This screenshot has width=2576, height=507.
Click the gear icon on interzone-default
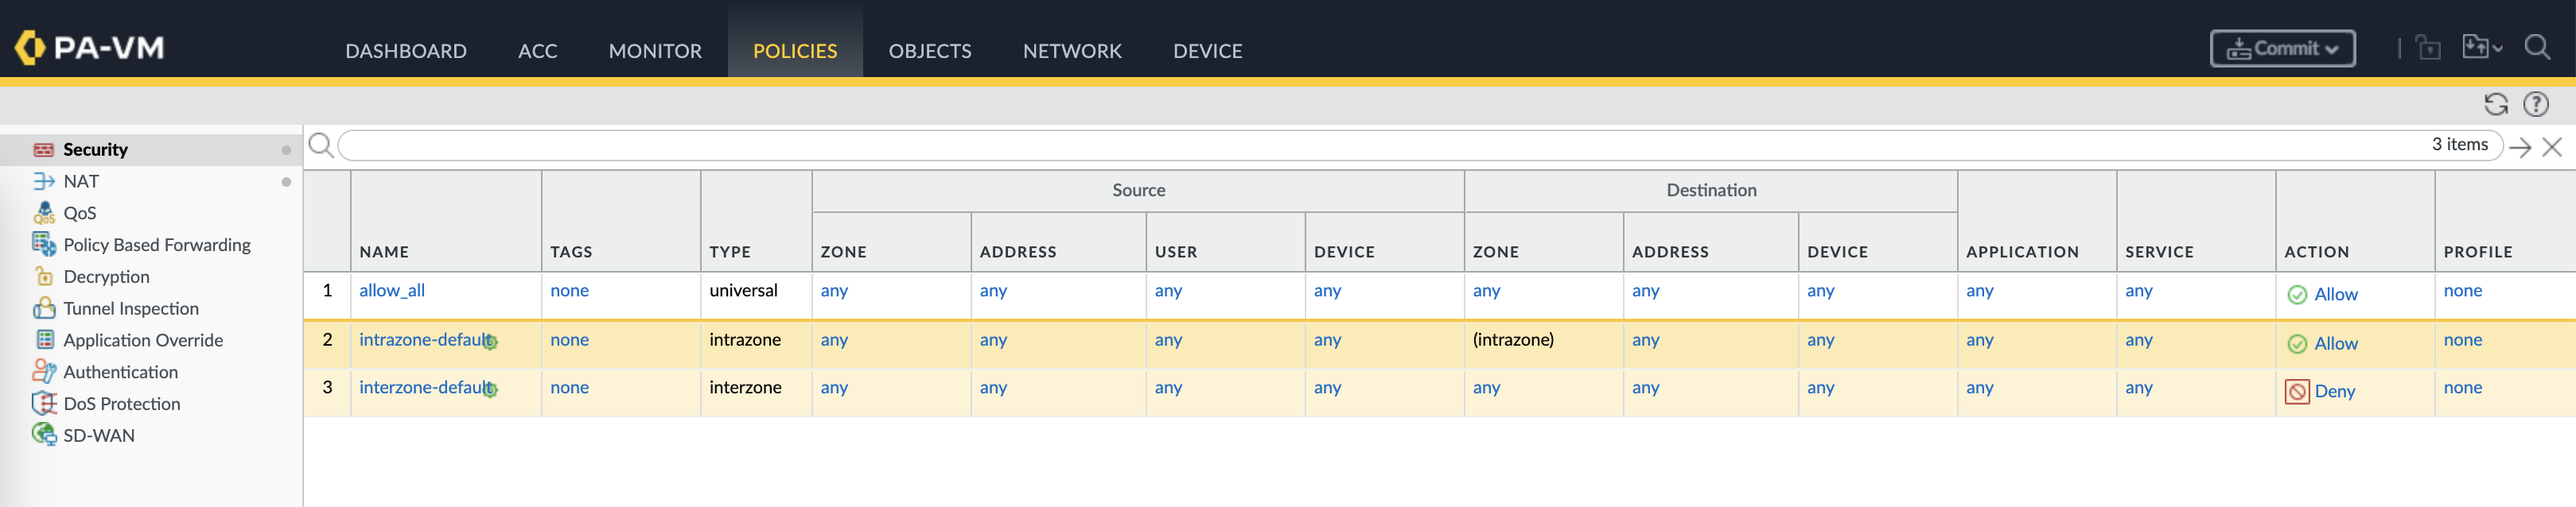[490, 390]
